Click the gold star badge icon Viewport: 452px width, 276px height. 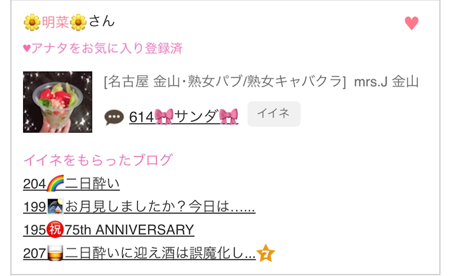point(265,253)
